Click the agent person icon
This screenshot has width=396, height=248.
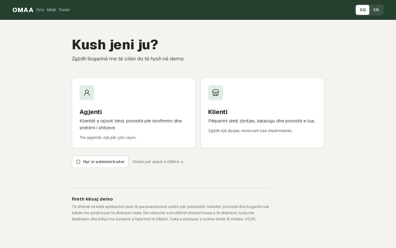coord(87,93)
